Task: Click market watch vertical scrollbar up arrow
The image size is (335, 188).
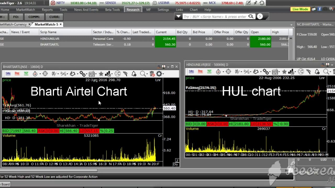Action: pos(291,38)
